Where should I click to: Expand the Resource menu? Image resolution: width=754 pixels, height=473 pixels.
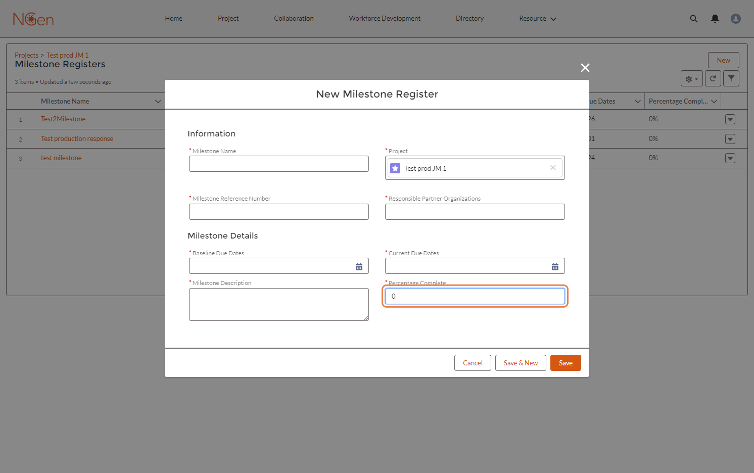[537, 19]
